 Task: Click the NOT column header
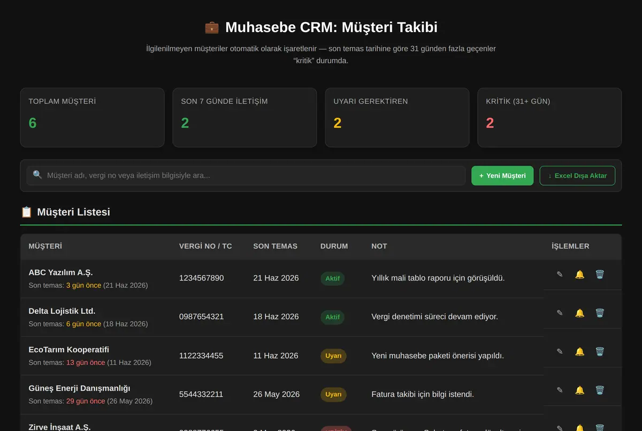point(379,247)
